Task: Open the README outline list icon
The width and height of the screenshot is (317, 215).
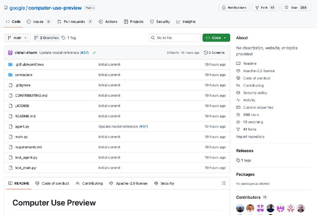Action: 223,183
